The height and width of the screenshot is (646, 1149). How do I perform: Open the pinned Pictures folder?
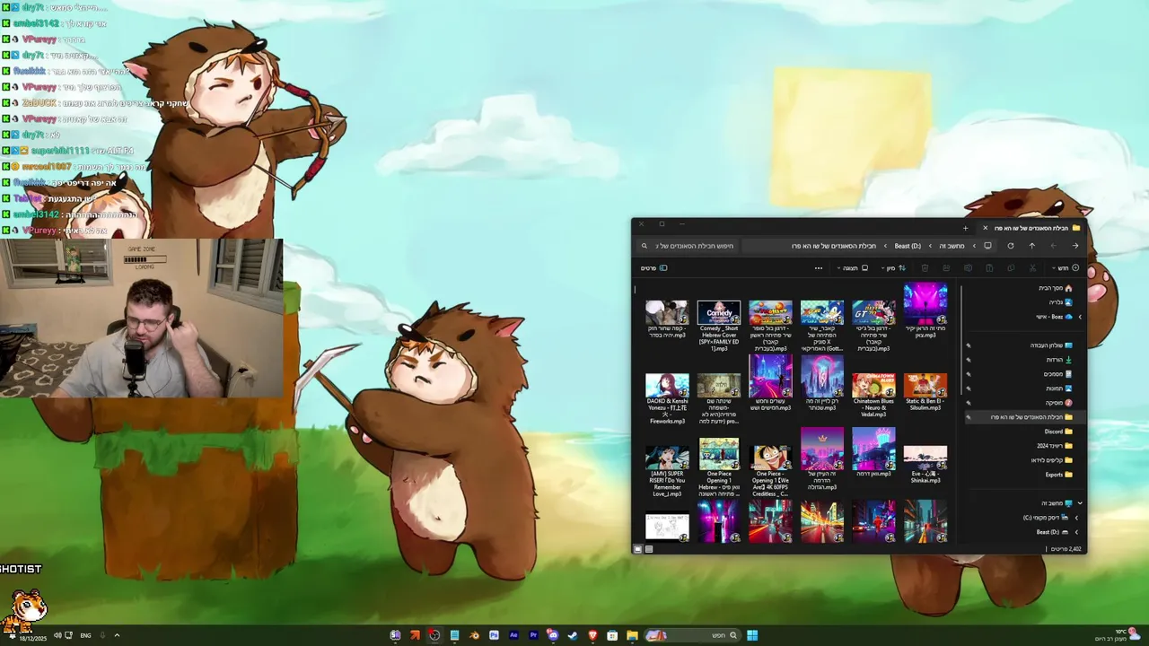1059,388
